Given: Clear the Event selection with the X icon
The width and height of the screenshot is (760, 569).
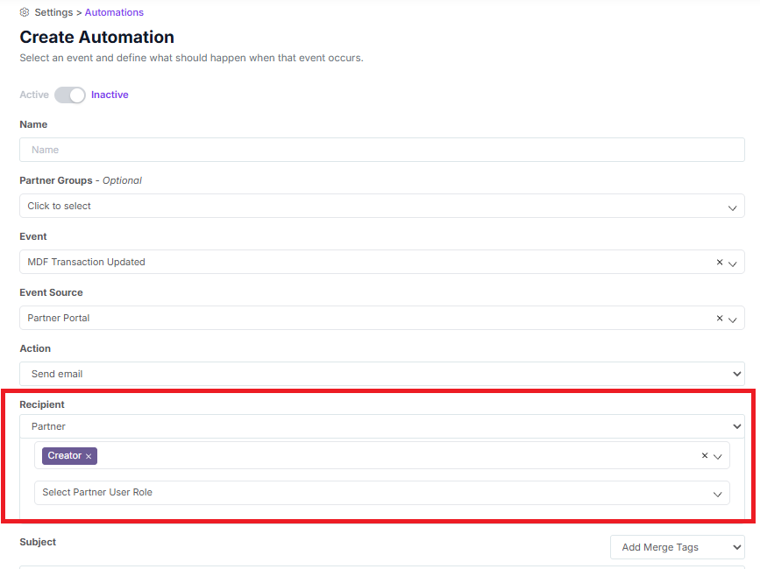Looking at the screenshot, I should click(720, 263).
